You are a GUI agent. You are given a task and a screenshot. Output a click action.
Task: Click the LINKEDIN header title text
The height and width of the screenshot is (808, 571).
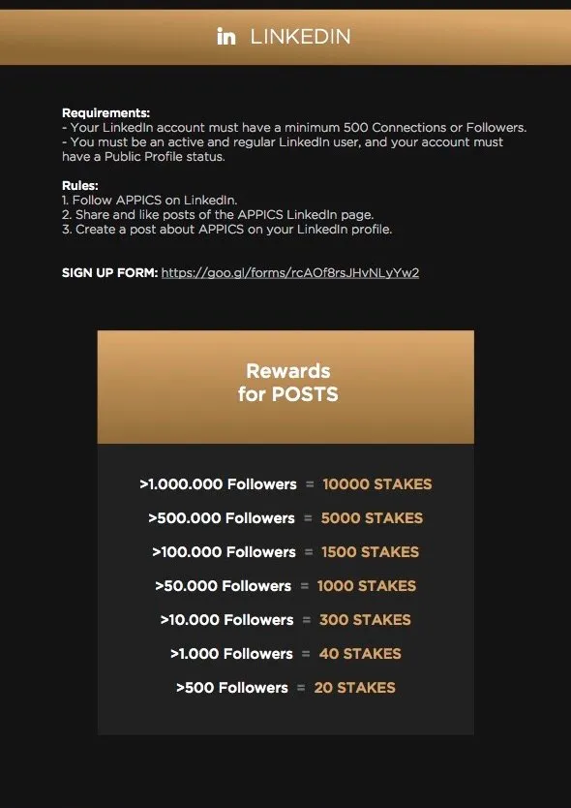point(300,37)
